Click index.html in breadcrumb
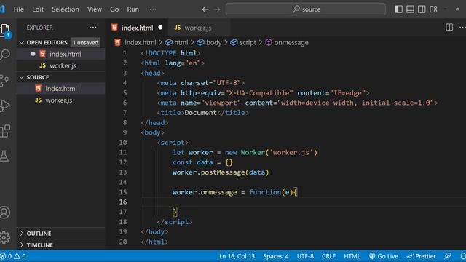The image size is (466, 262). coord(140,42)
